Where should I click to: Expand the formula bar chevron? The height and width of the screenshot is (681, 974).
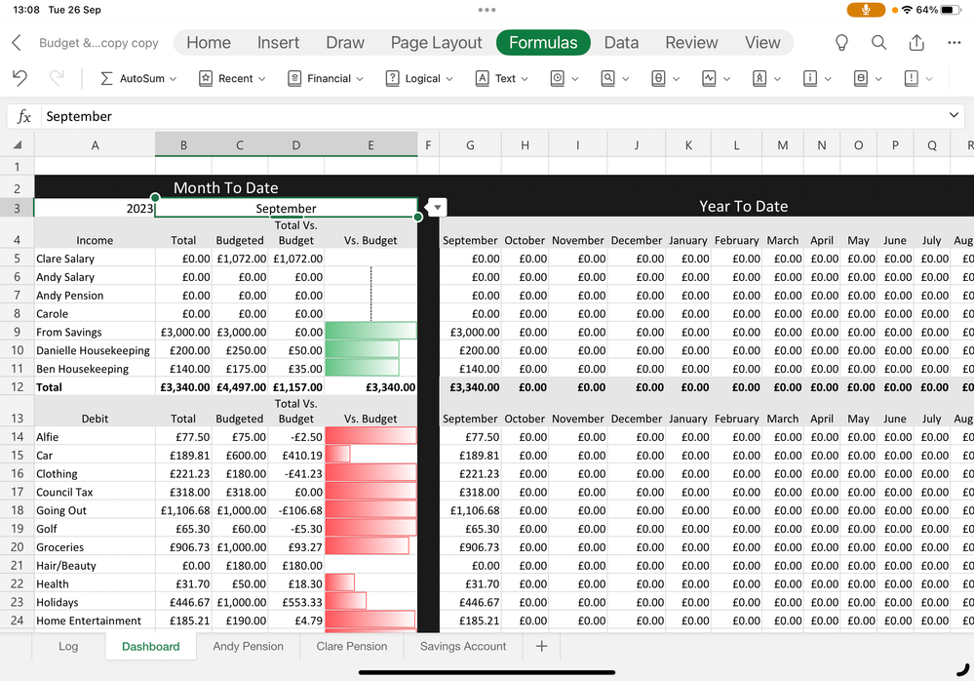coord(954,115)
